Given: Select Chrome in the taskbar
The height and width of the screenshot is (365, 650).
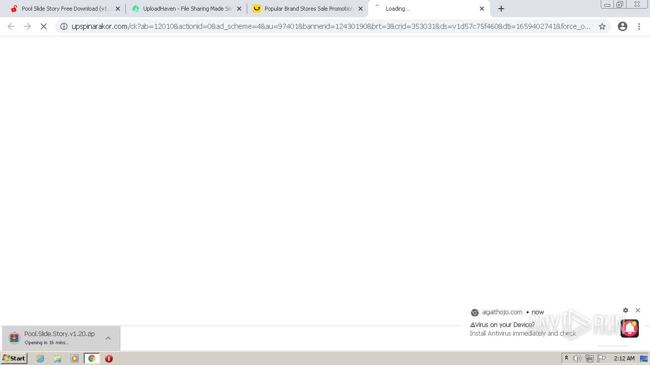Looking at the screenshot, I should (x=92, y=358).
